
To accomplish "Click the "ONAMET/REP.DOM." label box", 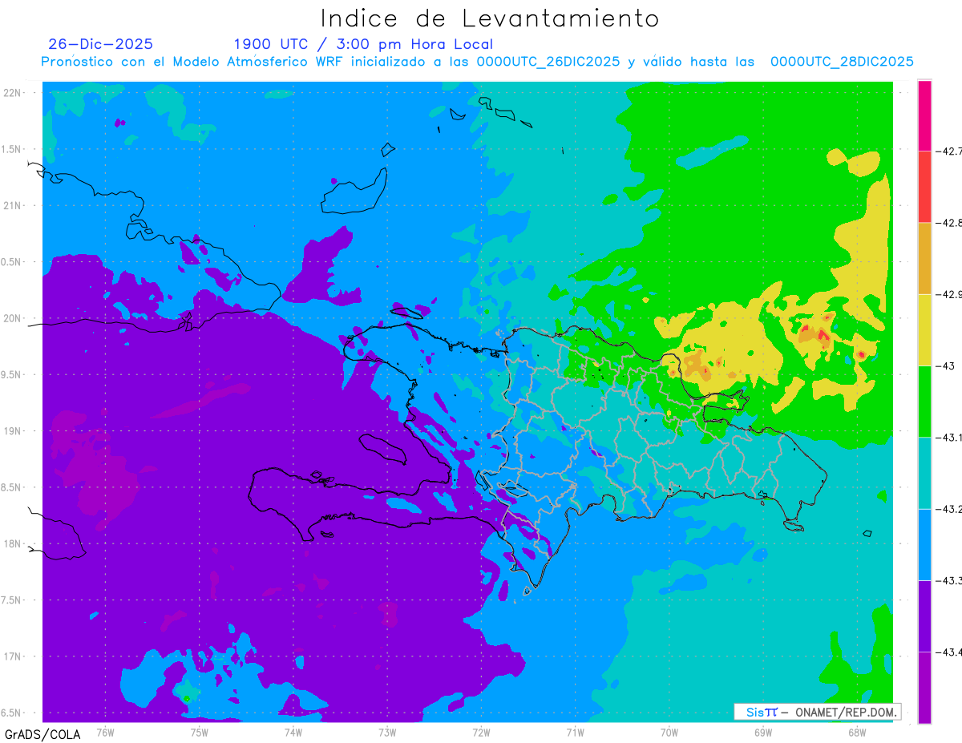I will pyautogui.click(x=817, y=712).
